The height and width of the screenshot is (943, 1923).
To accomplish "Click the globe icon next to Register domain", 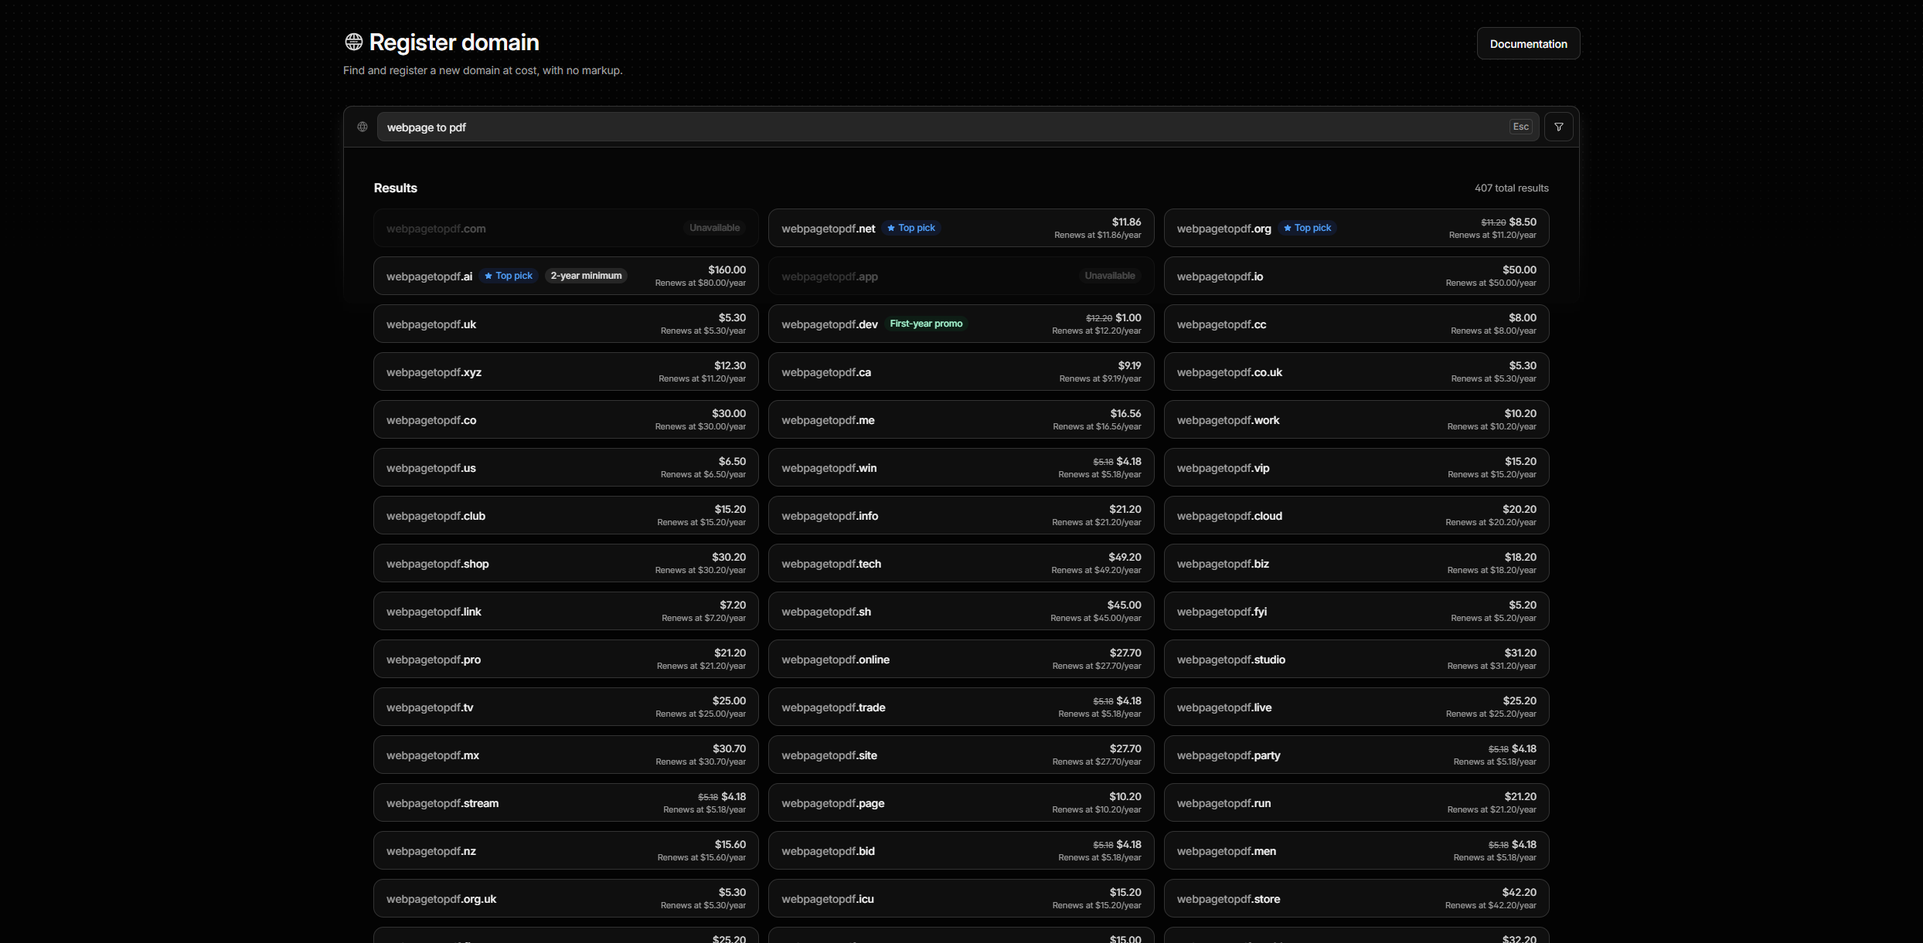I will pos(353,42).
